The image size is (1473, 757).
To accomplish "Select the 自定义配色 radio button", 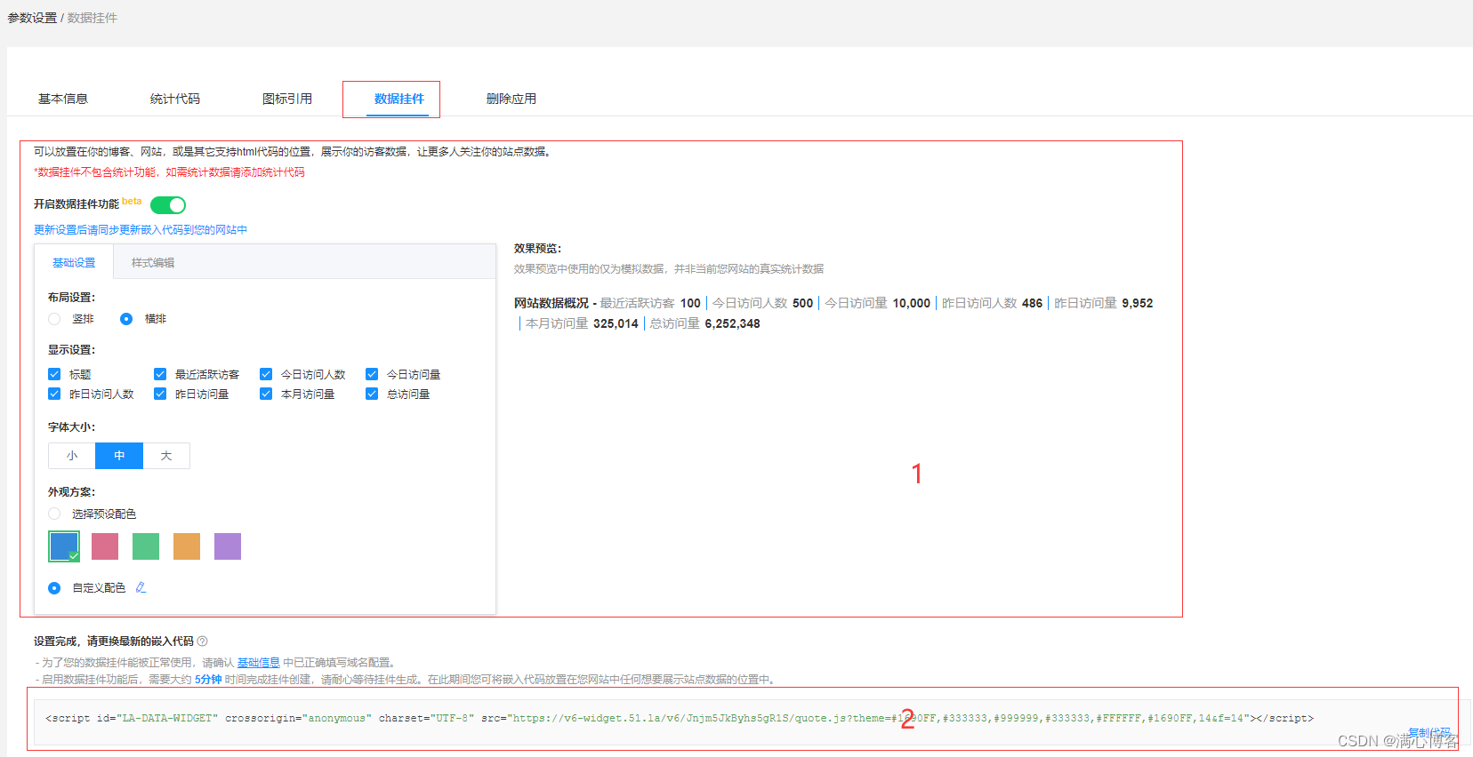I will pos(54,588).
